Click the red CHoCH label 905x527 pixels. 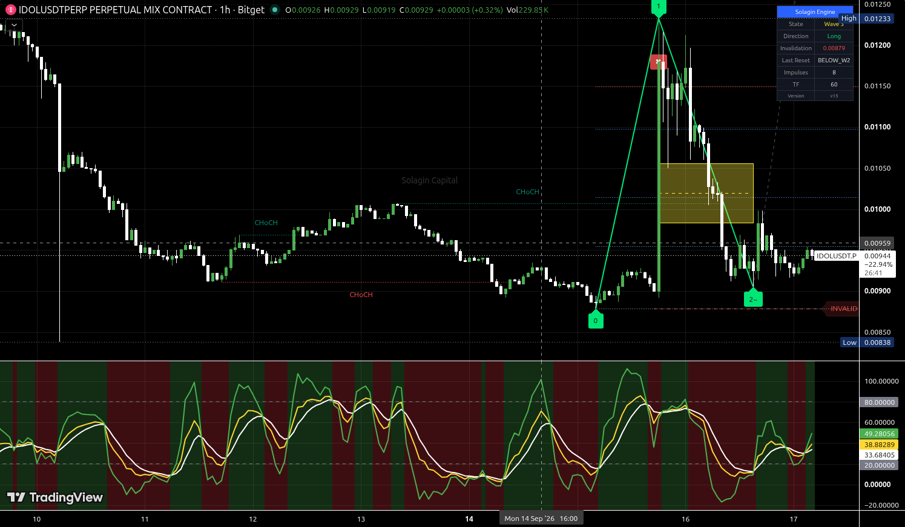(361, 295)
